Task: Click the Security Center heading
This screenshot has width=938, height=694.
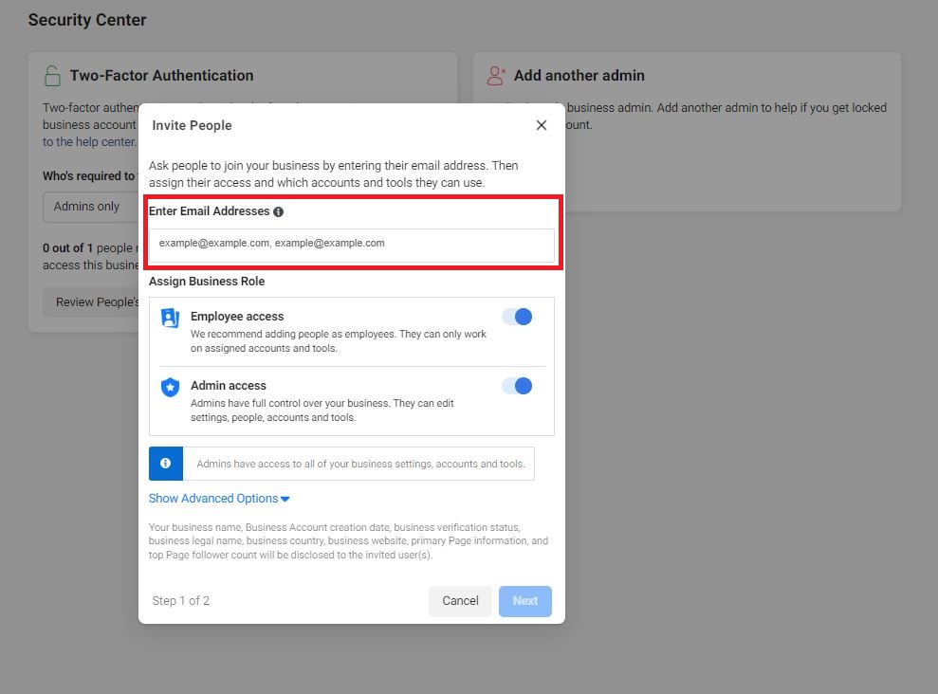Action: [87, 20]
